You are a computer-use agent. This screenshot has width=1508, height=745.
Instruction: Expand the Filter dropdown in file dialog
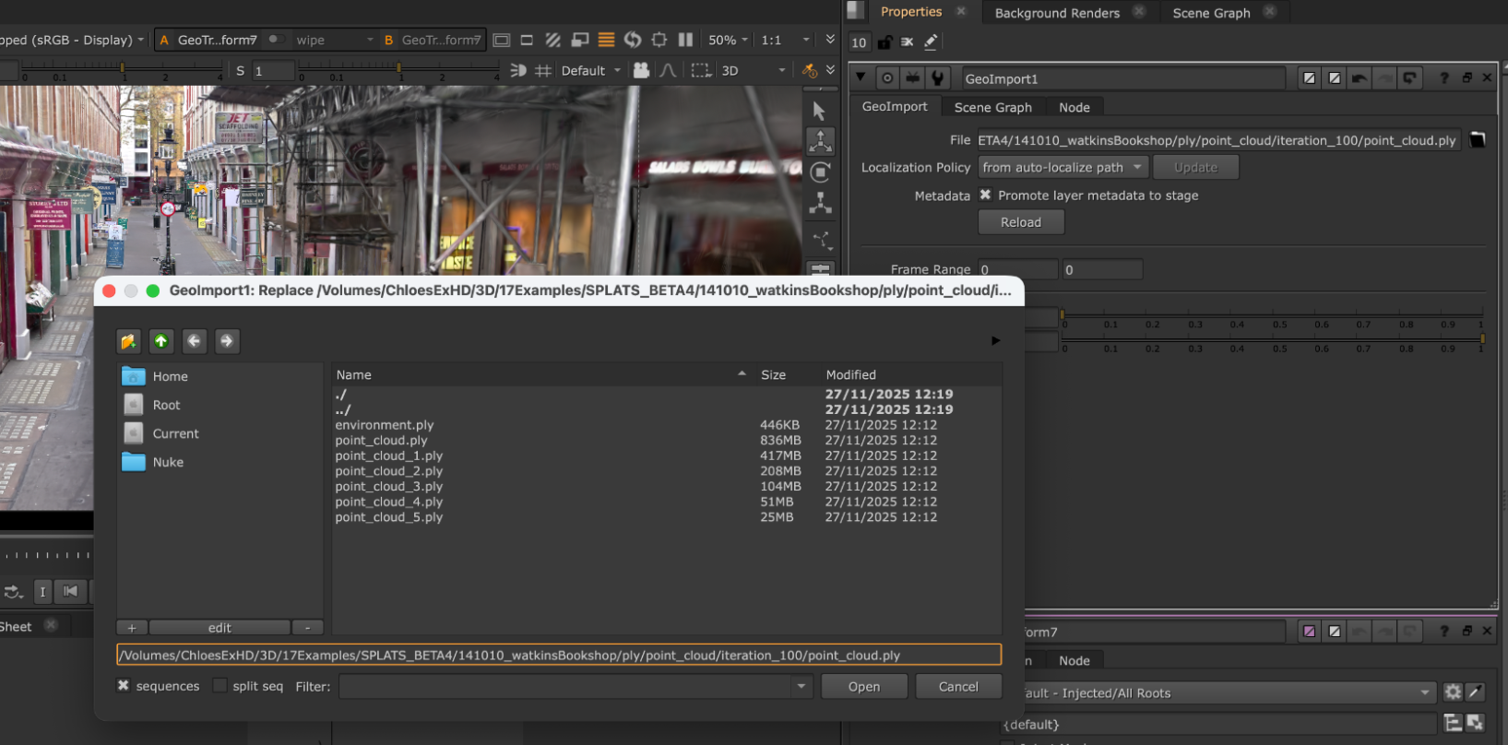[801, 686]
